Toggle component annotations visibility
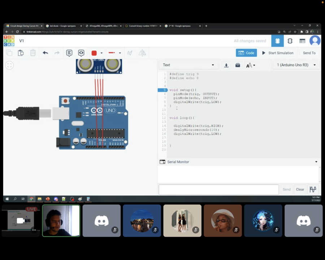325x260 pixels. click(81, 53)
